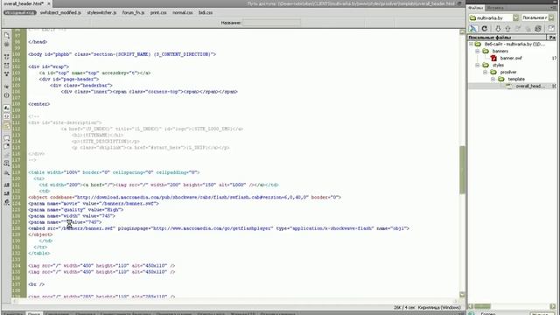Click the Outdent Code icon

[7, 193]
